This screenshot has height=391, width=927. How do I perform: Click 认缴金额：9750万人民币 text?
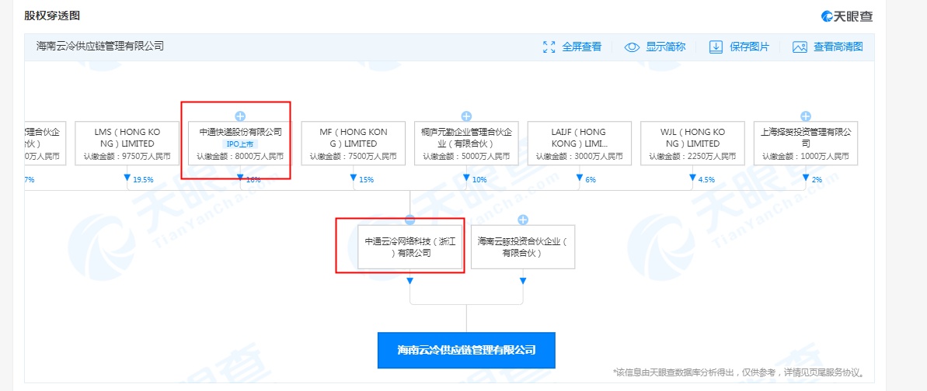(x=127, y=157)
